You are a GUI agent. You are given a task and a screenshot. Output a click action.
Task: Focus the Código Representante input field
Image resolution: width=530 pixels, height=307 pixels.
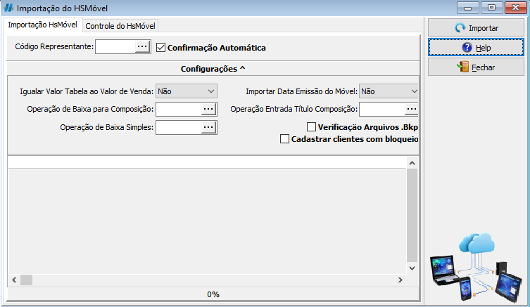[115, 46]
